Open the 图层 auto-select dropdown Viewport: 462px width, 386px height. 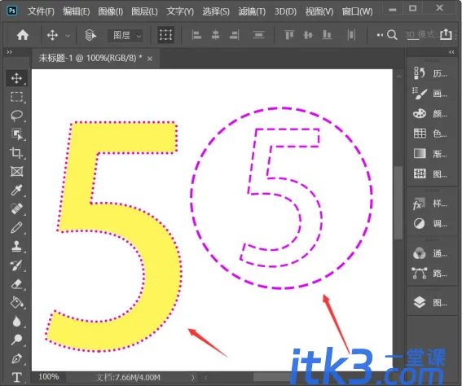pos(125,35)
